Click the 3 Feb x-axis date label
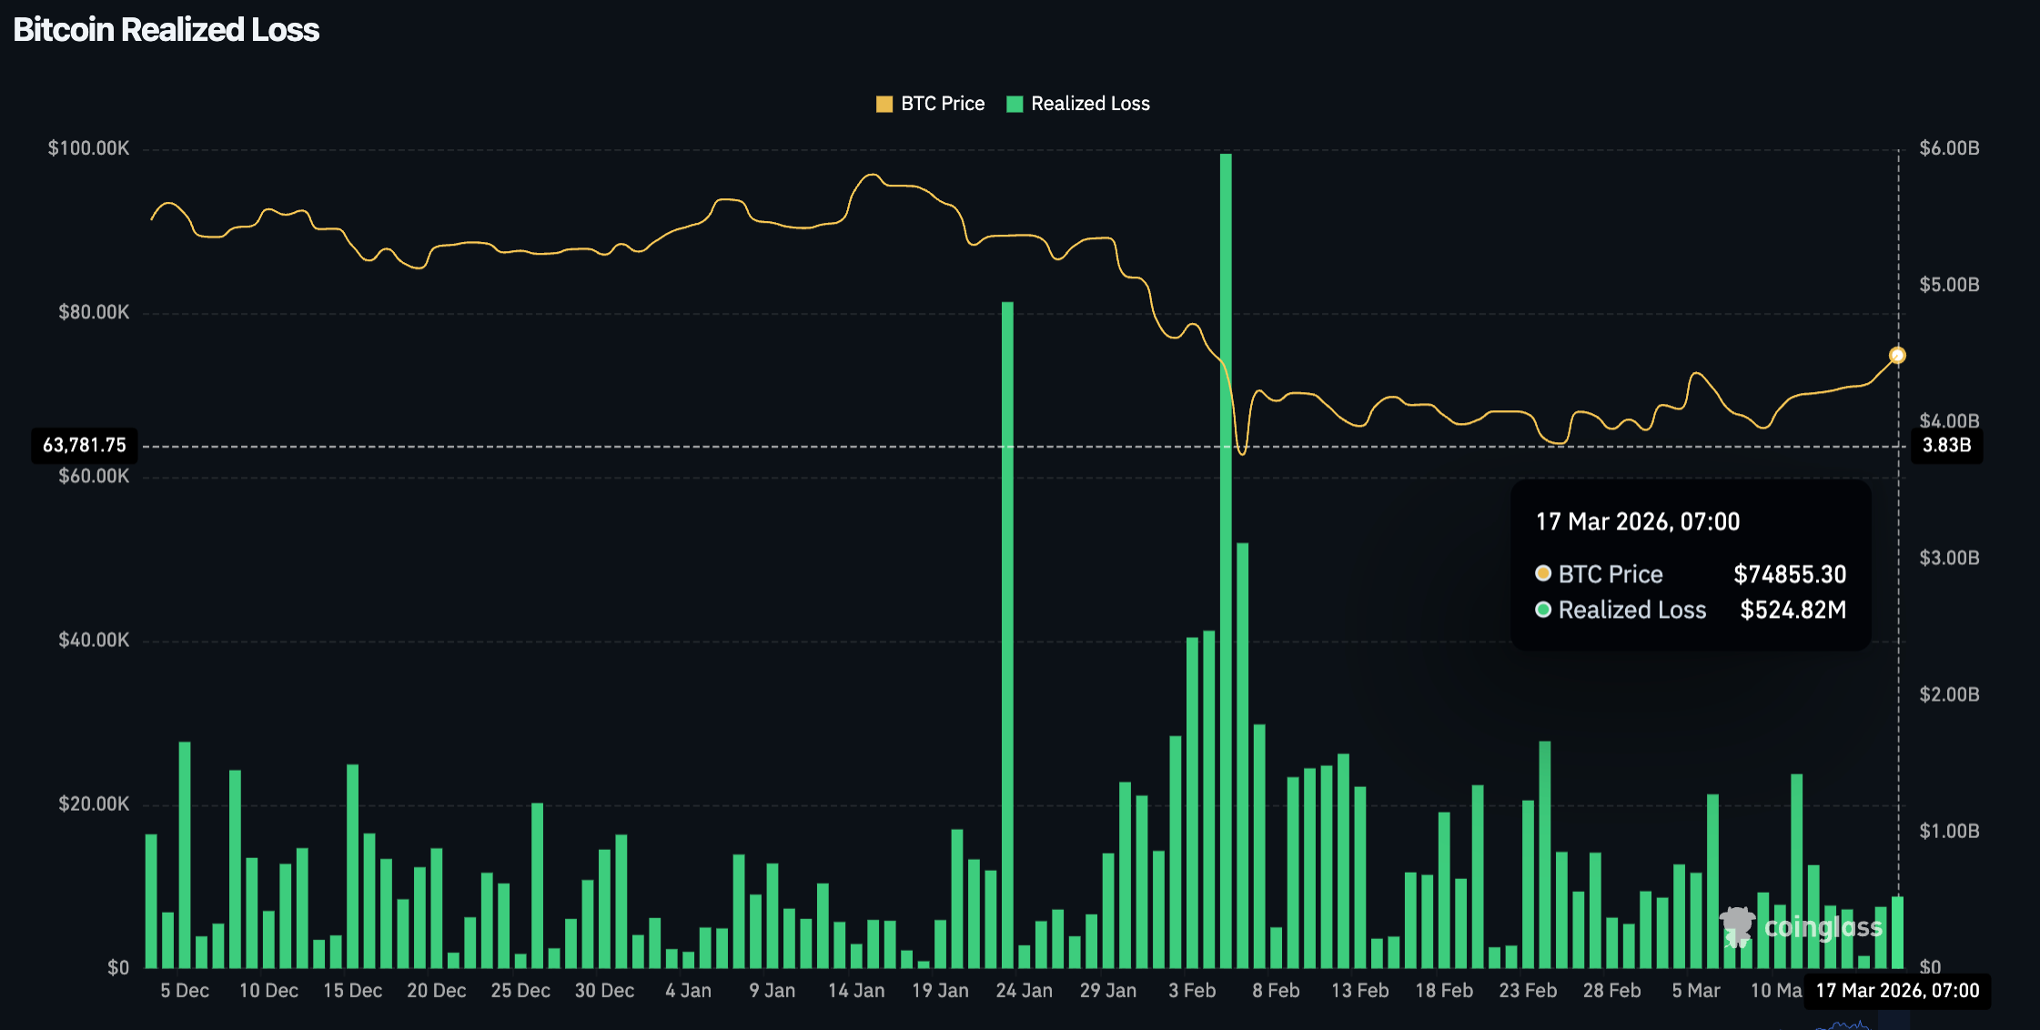 pos(1192,991)
